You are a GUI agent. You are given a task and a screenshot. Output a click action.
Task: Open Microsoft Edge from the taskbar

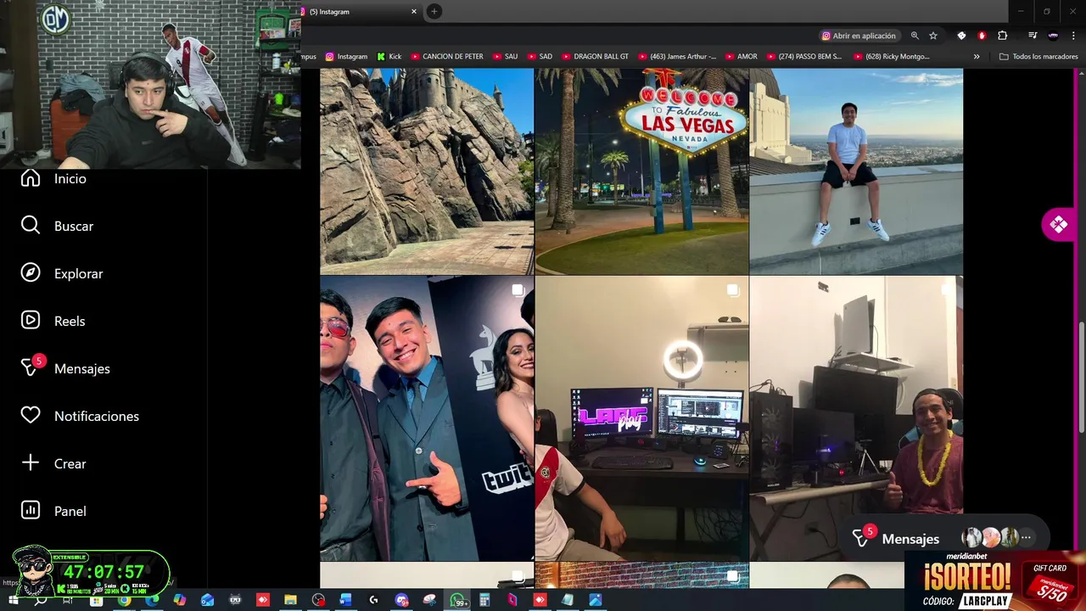coord(152,600)
